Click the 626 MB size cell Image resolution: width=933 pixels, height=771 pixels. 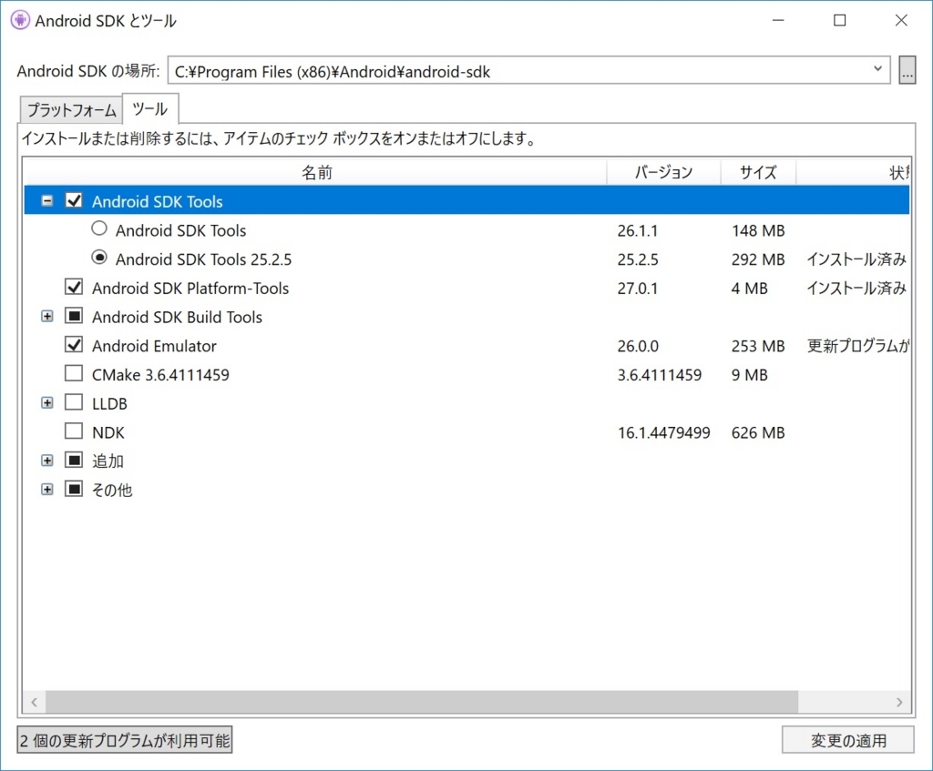coord(758,432)
